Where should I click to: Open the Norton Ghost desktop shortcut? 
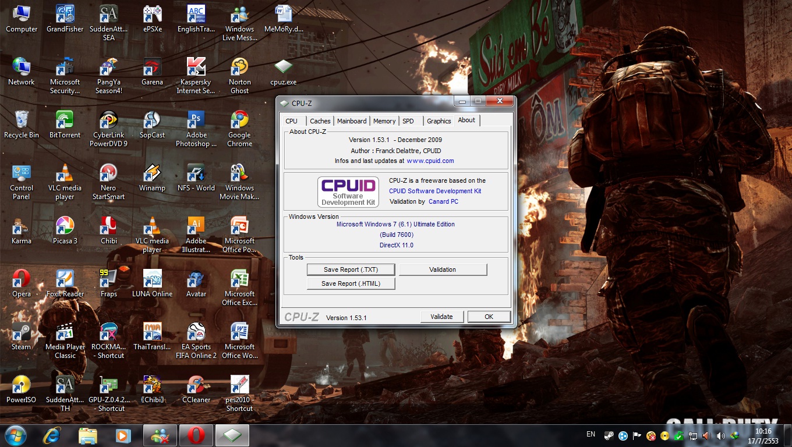pos(239,76)
